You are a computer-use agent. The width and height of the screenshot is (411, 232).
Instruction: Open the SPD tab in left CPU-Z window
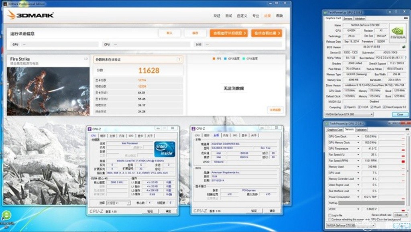click(131, 136)
